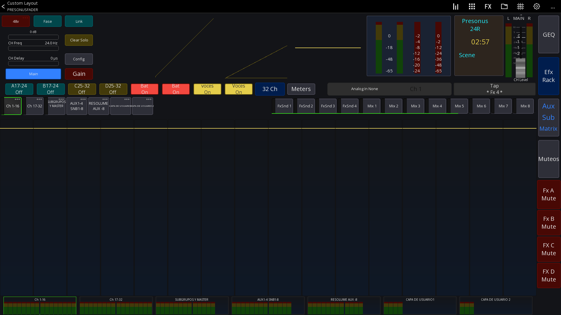Screen dimensions: 561x315
Task: Open the Aux Sub Matrix panel
Action: [x=548, y=118]
